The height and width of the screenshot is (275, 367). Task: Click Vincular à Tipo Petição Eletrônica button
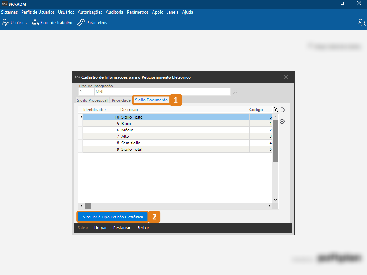[113, 217]
